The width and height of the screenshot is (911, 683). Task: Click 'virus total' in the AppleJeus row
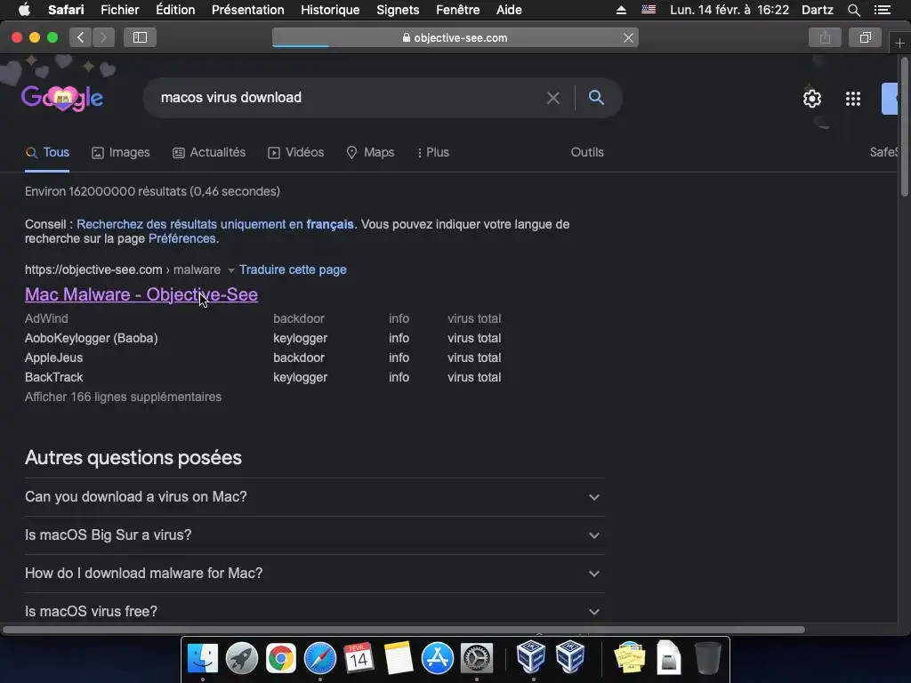[x=474, y=358]
